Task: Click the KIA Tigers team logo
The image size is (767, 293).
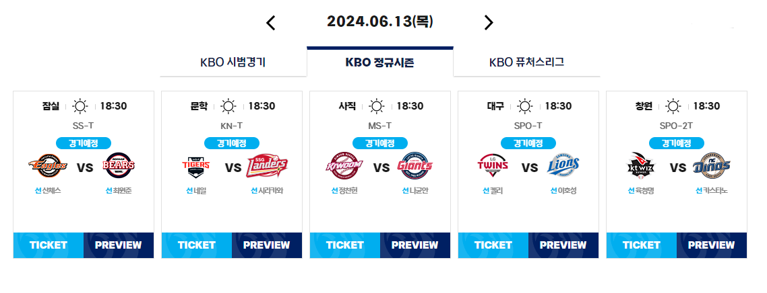Action: (x=195, y=166)
